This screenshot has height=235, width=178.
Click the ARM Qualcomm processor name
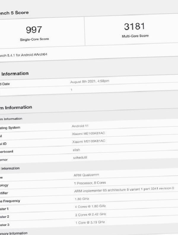point(86,175)
